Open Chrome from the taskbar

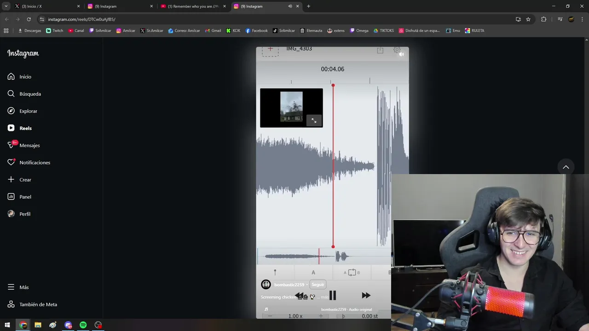point(23,325)
